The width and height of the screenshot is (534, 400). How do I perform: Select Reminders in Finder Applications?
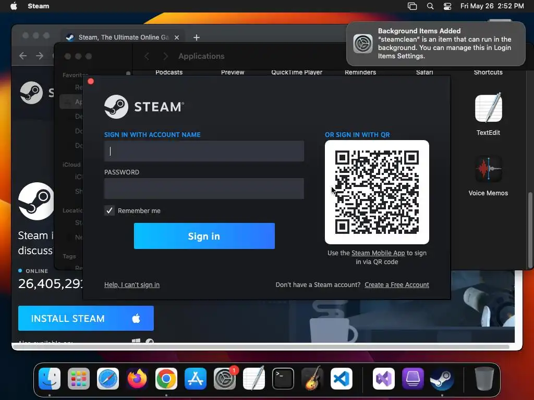tap(360, 72)
